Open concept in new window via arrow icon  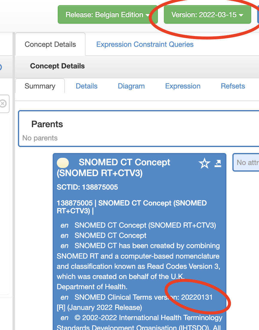click(218, 163)
